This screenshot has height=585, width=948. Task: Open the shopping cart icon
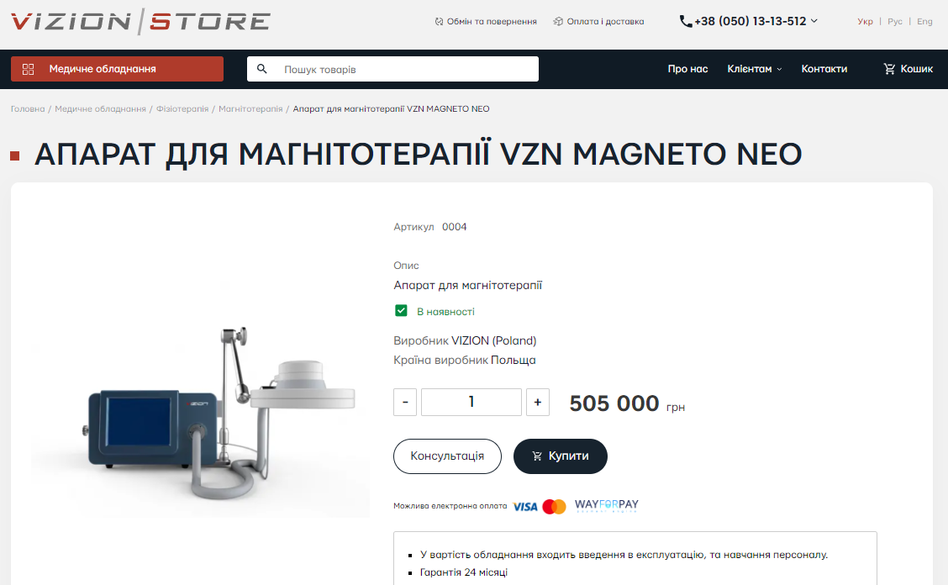click(889, 69)
